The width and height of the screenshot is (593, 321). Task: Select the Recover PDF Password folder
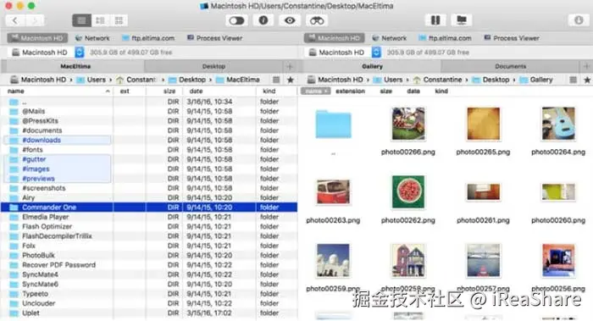149,264
